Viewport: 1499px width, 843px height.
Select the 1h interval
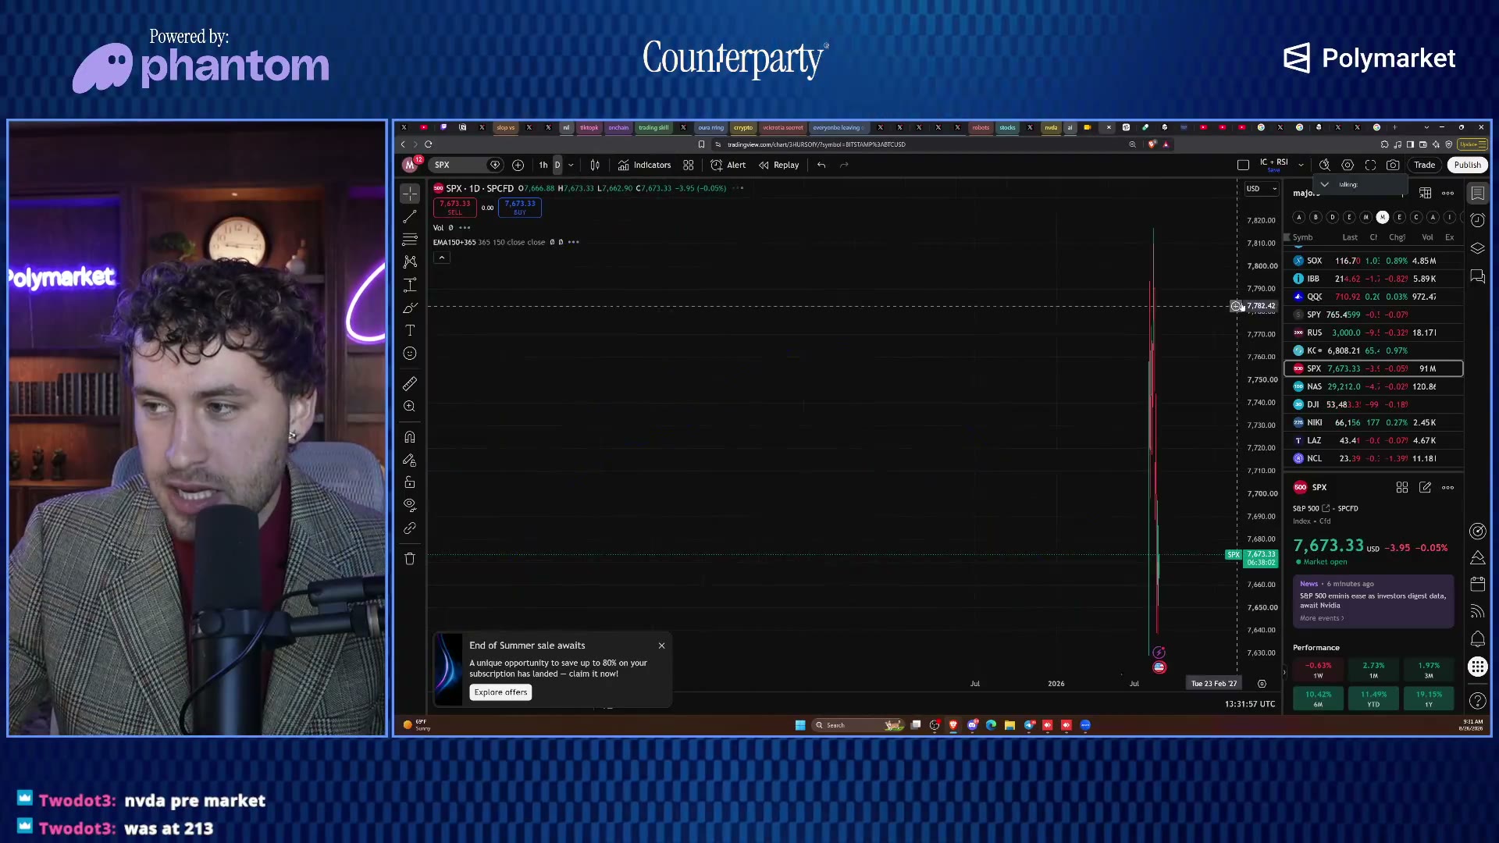click(x=543, y=165)
